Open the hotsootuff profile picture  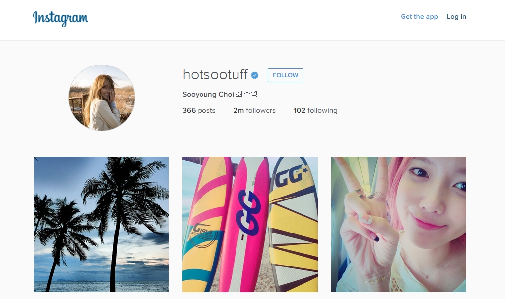click(x=102, y=98)
